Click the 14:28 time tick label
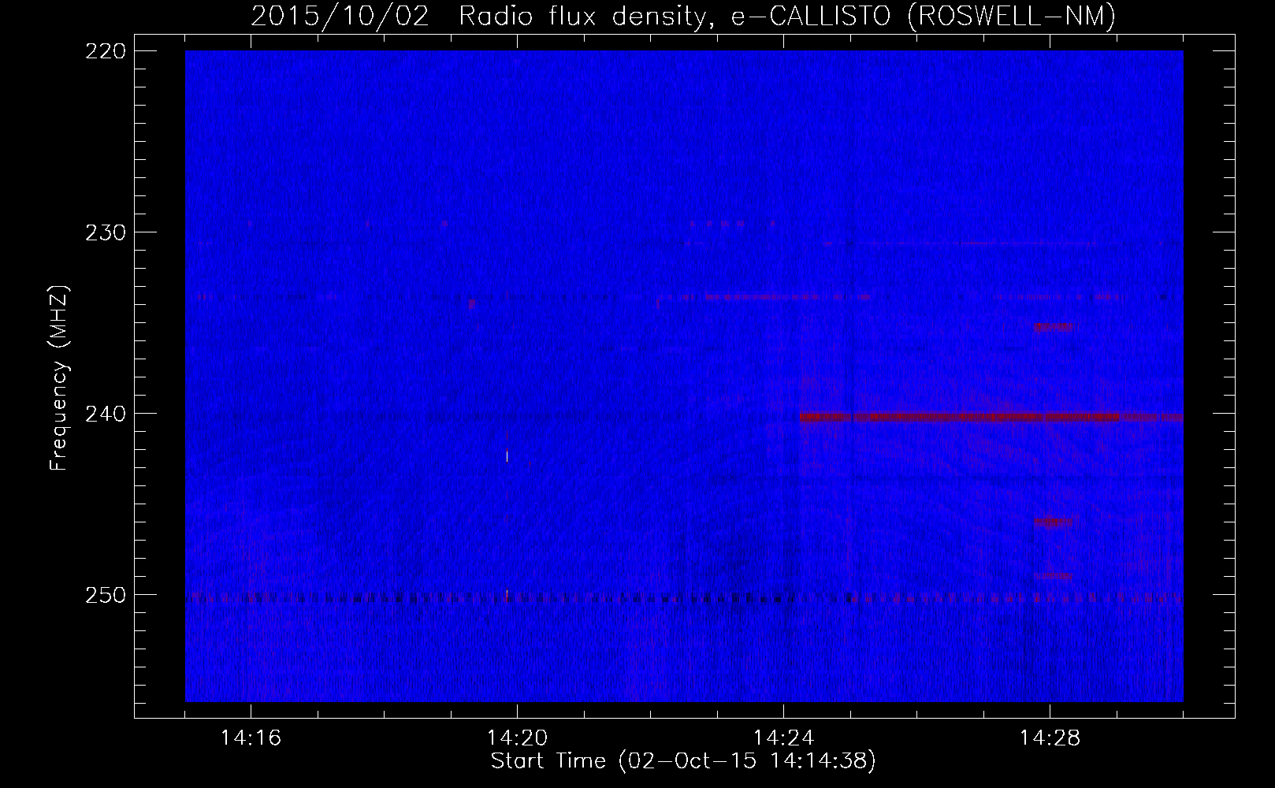1275x788 pixels. (1050, 738)
